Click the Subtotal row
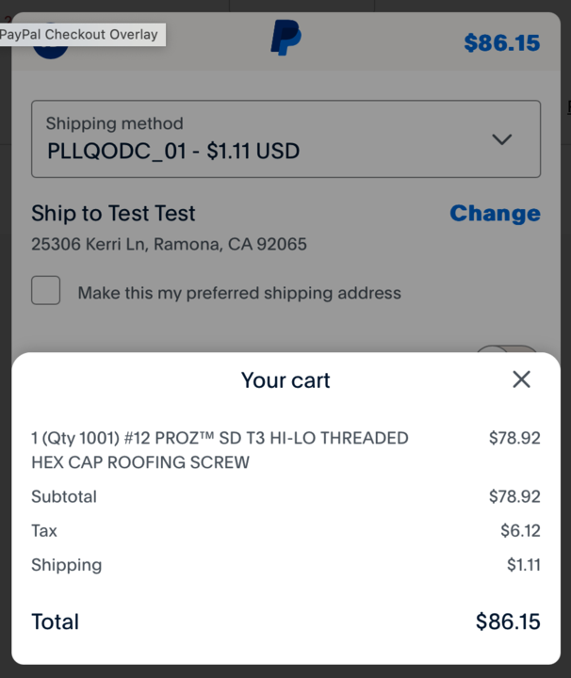The width and height of the screenshot is (571, 678). click(285, 496)
